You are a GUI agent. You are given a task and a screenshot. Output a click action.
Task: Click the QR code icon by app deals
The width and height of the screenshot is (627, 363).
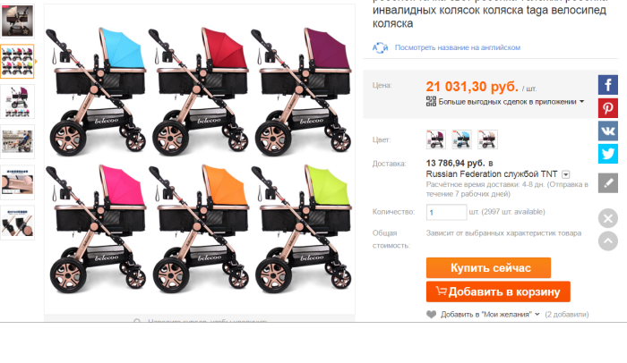(x=431, y=101)
